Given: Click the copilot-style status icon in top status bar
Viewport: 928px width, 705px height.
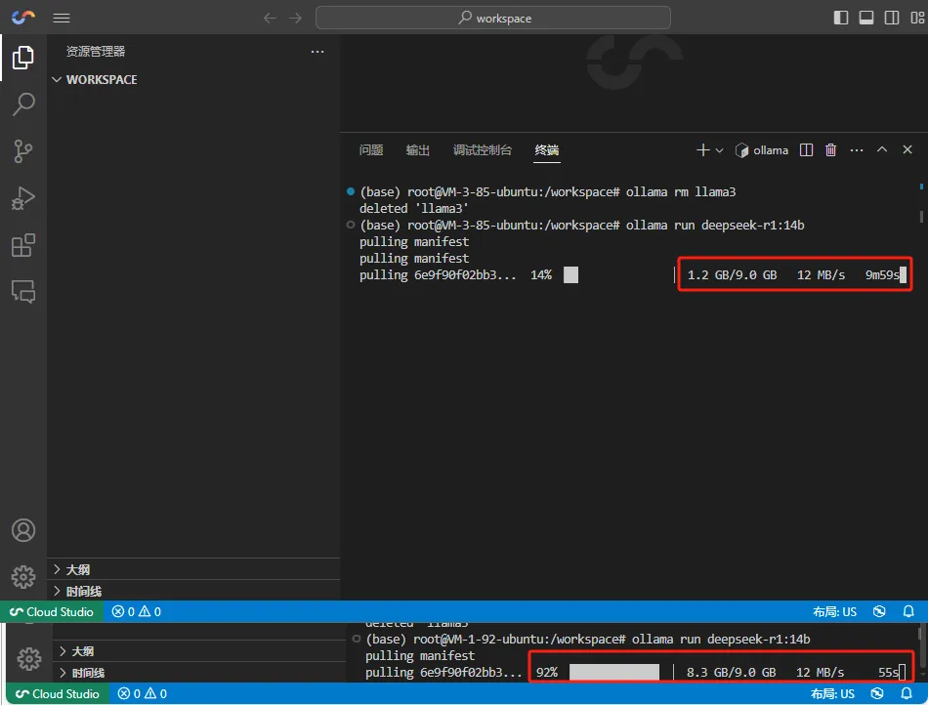Looking at the screenshot, I should pyautogui.click(x=879, y=611).
